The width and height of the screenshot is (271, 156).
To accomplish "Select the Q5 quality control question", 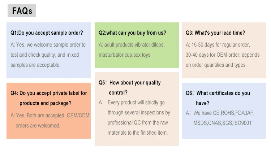I will point(130,83).
